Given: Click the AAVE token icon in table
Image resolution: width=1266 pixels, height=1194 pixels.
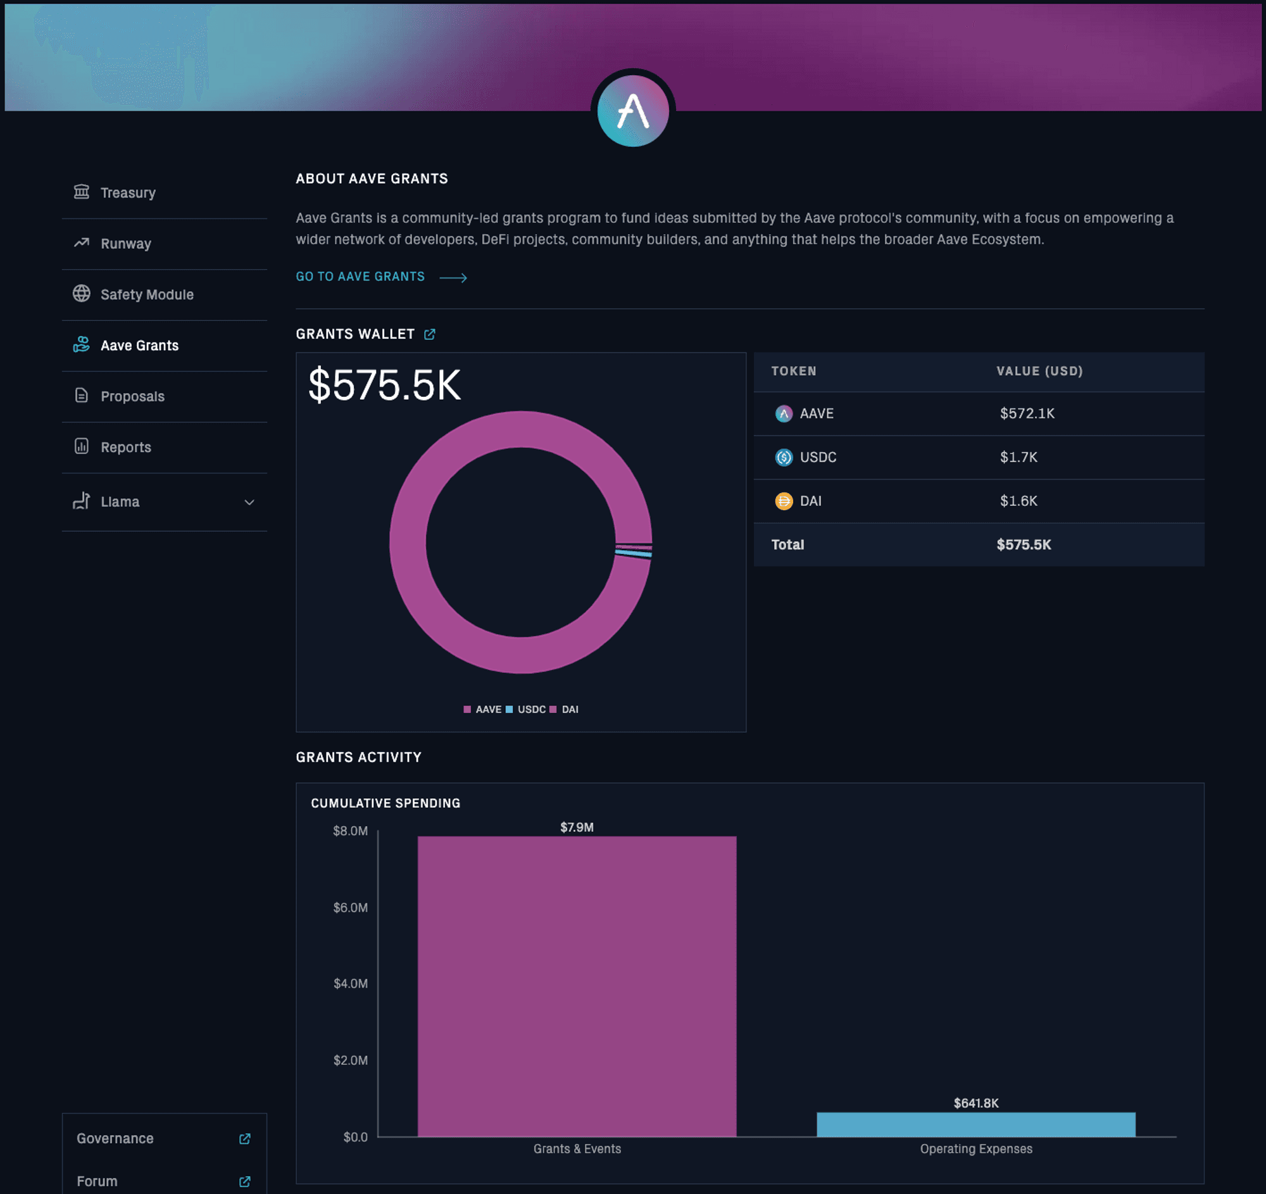Looking at the screenshot, I should [x=784, y=414].
